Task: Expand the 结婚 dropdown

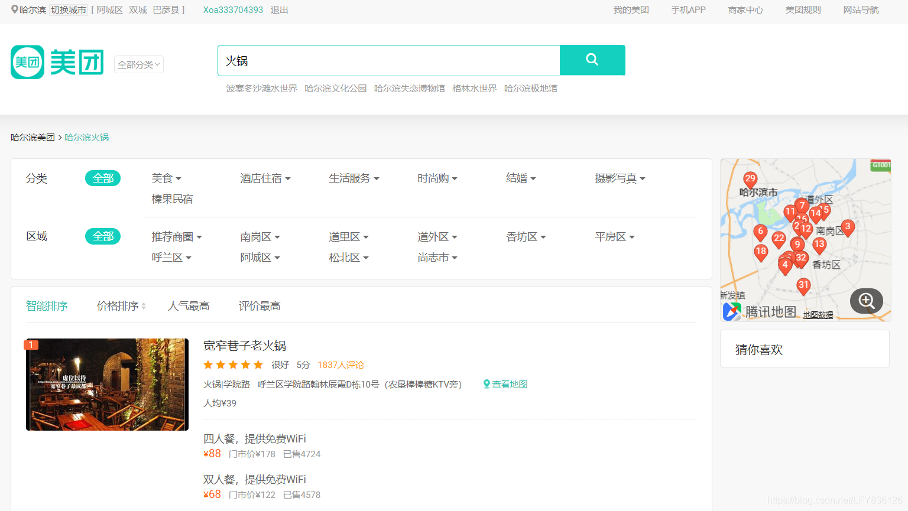Action: point(521,178)
